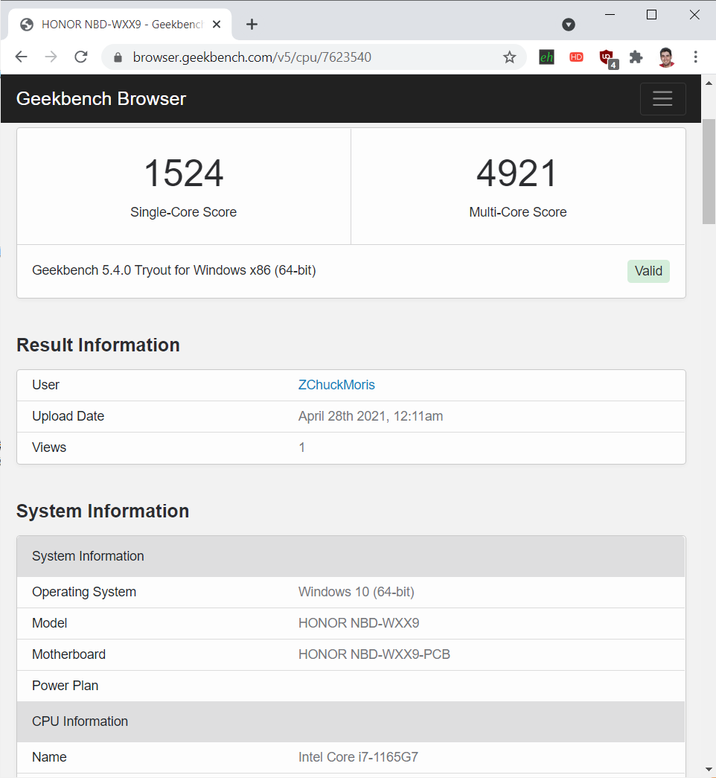This screenshot has height=778, width=716.
Task: Click upload date April 28th 2021 value
Action: click(x=371, y=416)
